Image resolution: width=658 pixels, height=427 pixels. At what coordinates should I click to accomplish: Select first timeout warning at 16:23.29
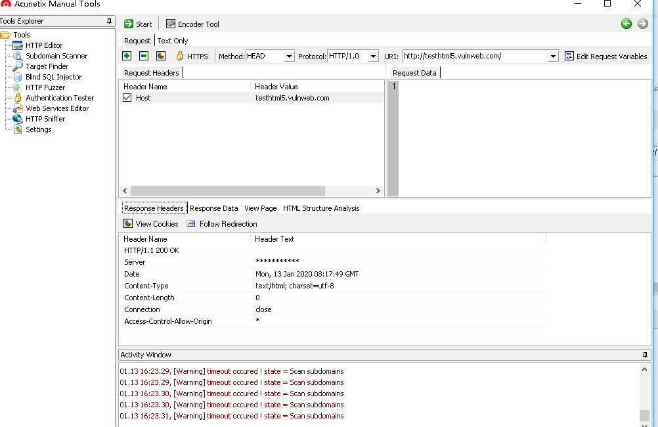232,371
